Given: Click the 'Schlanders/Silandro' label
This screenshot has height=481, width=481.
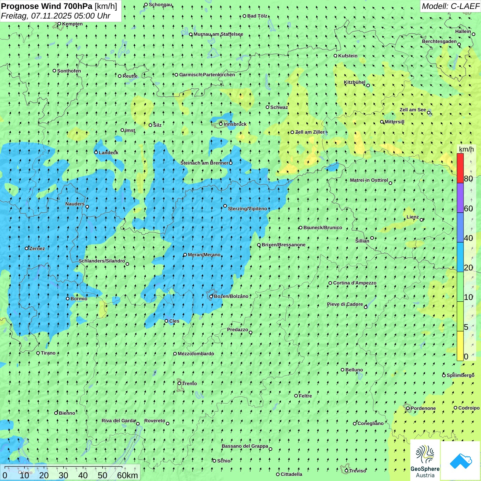Looking at the screenshot, I should click(x=102, y=261).
